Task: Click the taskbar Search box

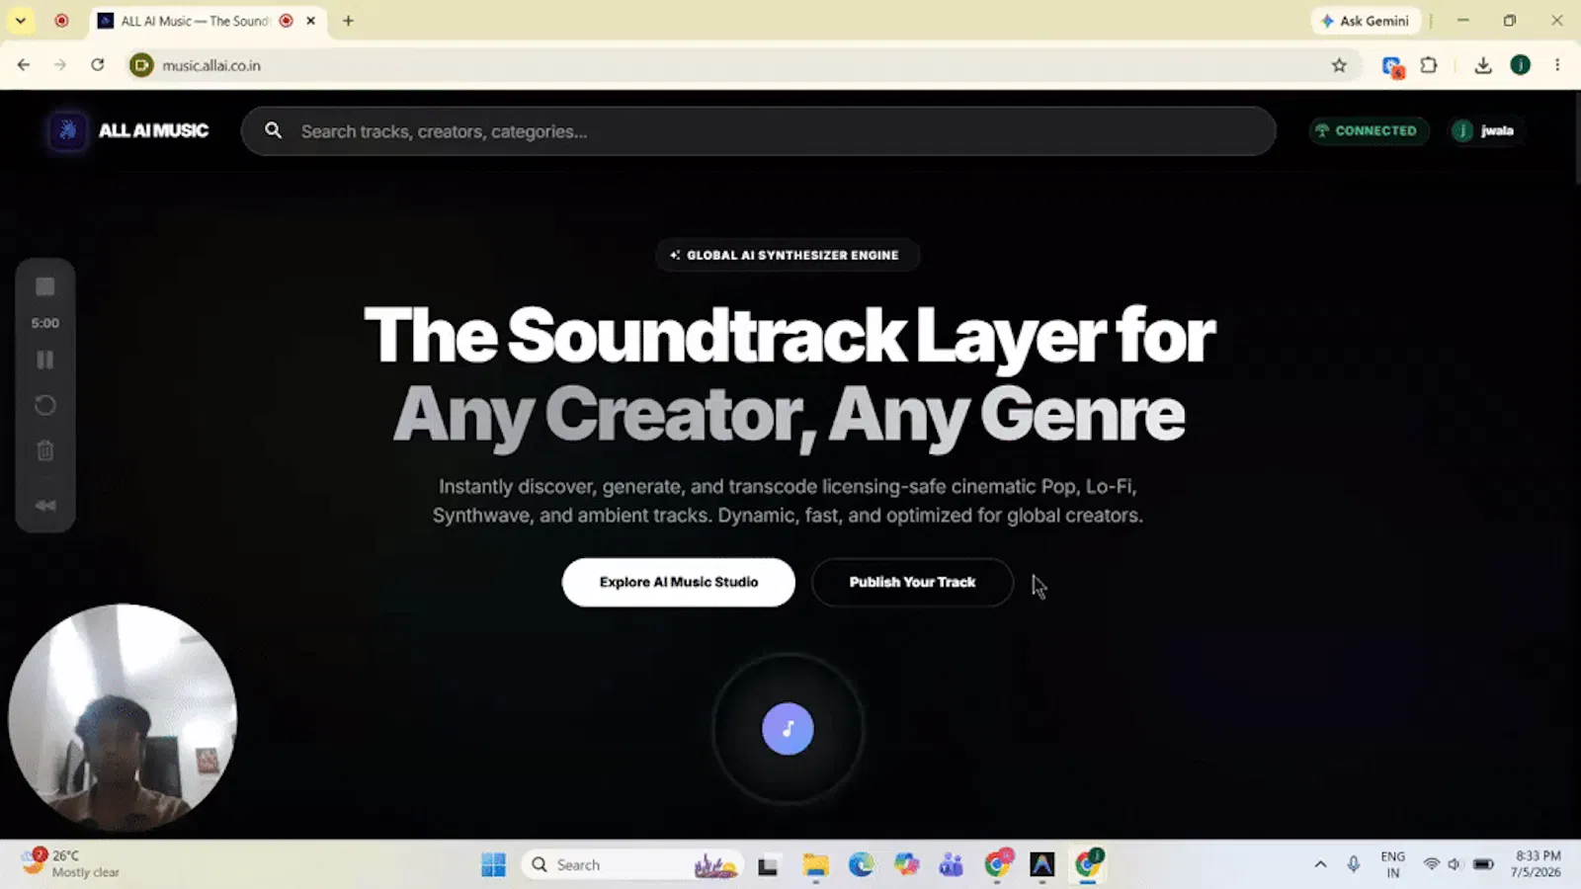Action: 630,865
